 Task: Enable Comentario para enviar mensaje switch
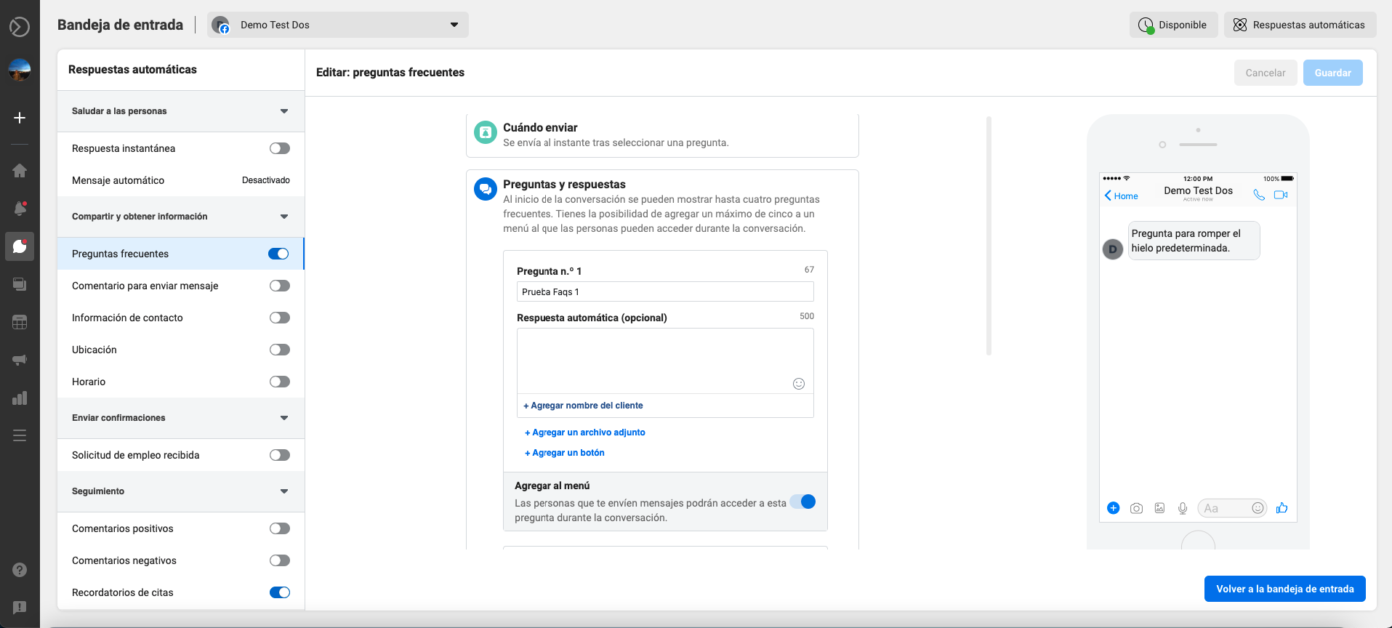[280, 286]
